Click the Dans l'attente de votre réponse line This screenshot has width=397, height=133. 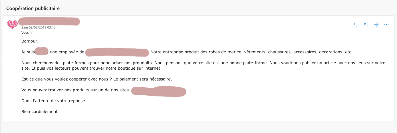(x=54, y=101)
